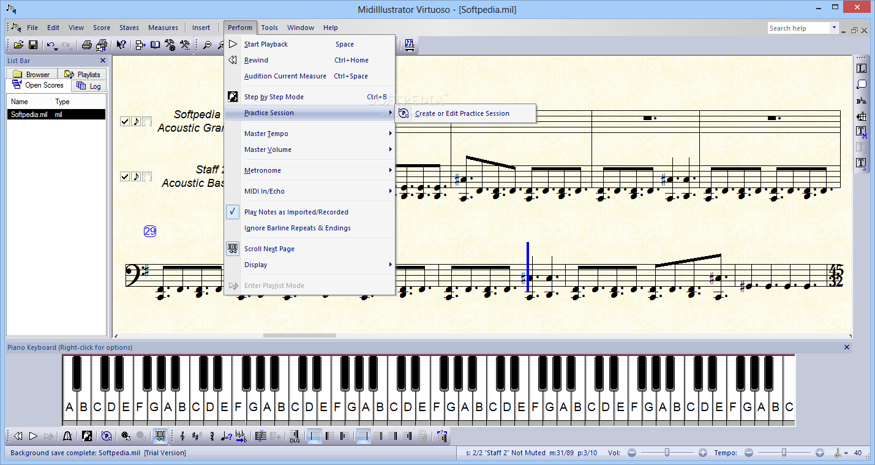Click the practice session icon in bottom toolbar
The image size is (875, 465).
(107, 436)
